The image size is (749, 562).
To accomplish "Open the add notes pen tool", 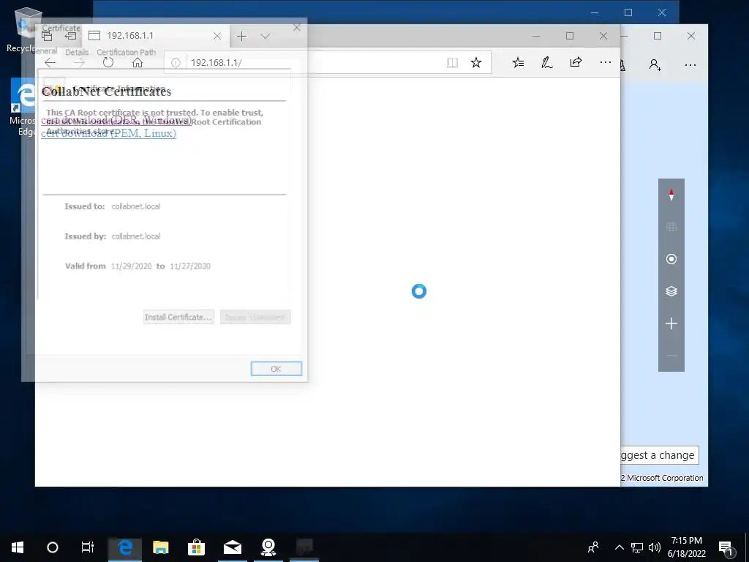I will pyautogui.click(x=547, y=63).
